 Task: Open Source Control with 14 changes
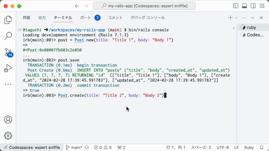[8, 52]
